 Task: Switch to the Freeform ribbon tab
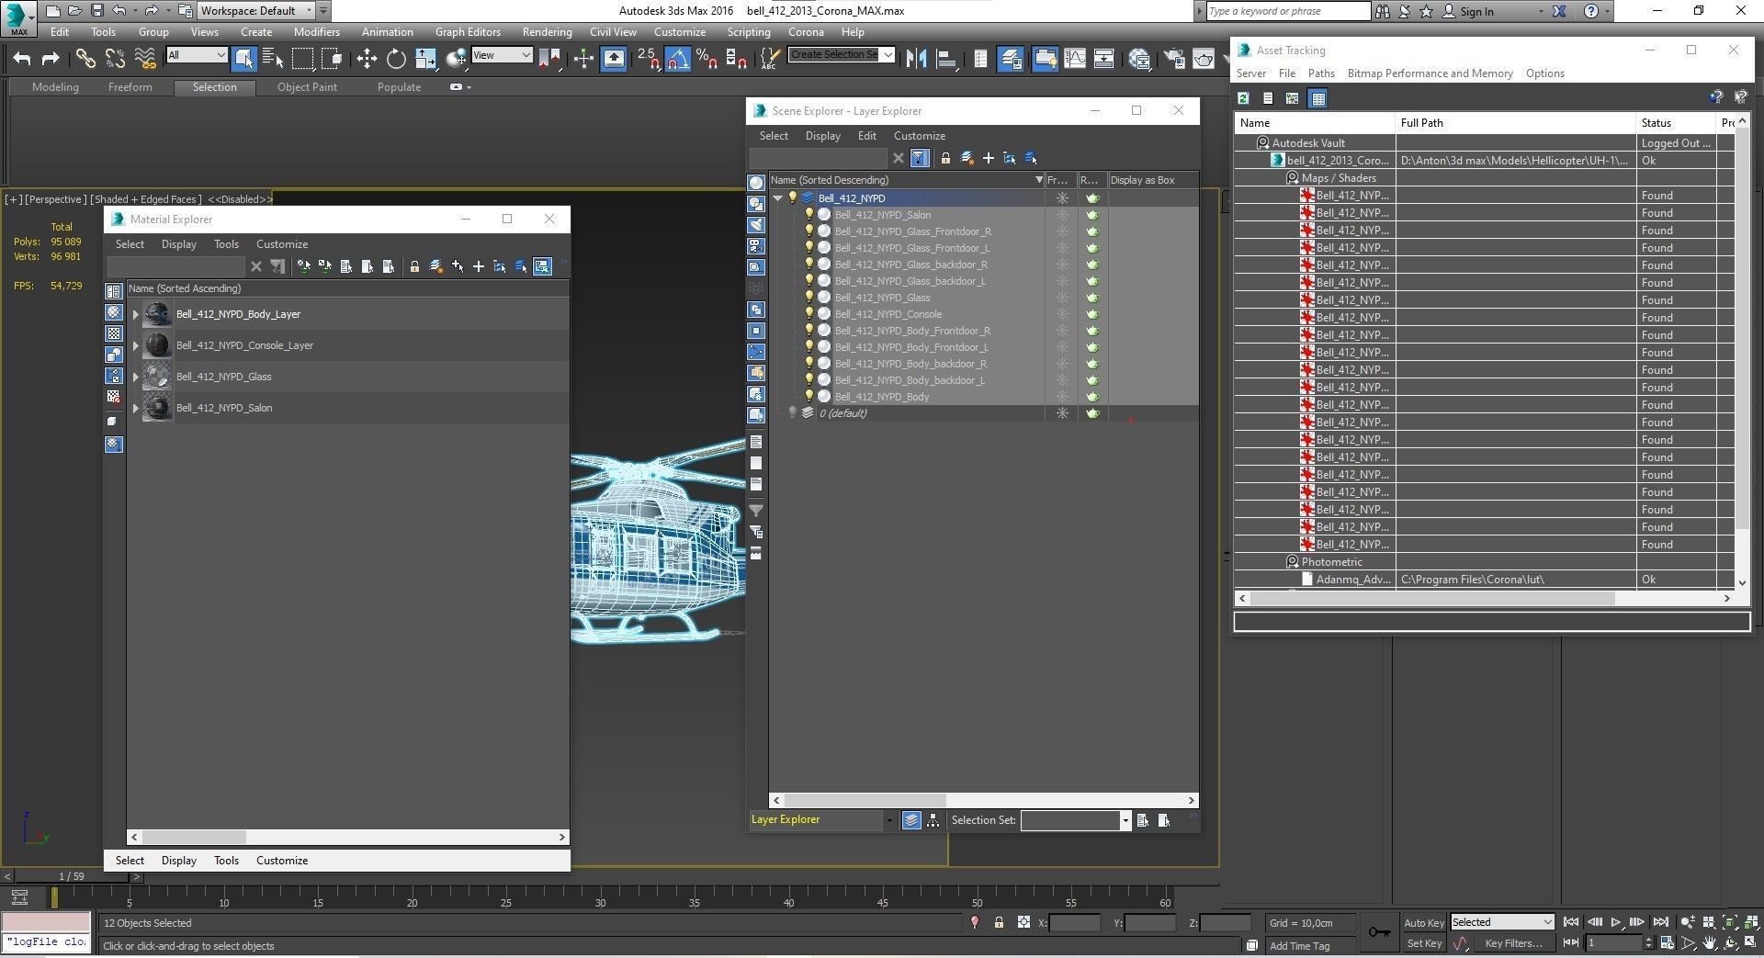tap(130, 87)
